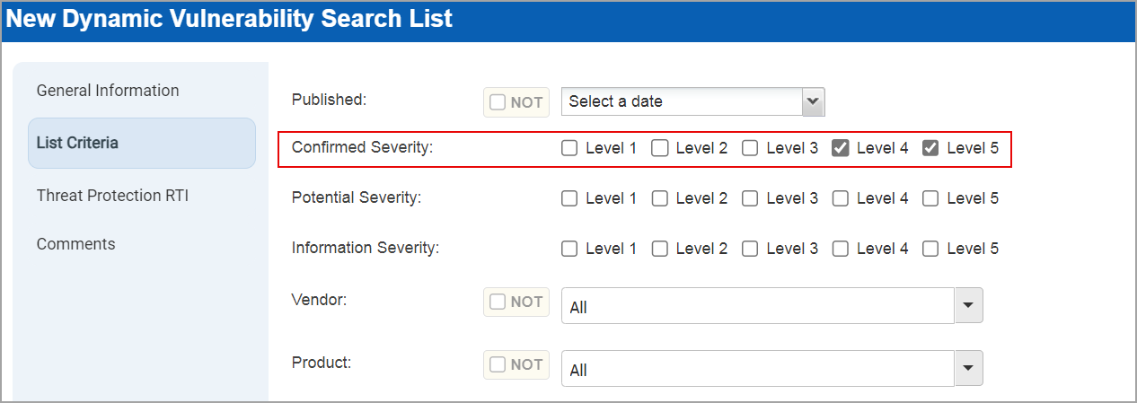Toggle NOT checkbox for Vendor
This screenshot has width=1137, height=403.
click(498, 302)
